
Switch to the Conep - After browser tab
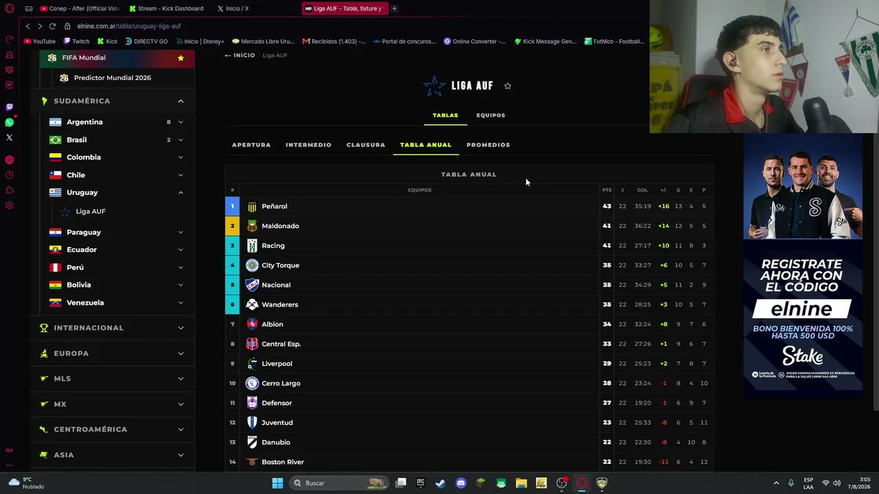point(80,8)
